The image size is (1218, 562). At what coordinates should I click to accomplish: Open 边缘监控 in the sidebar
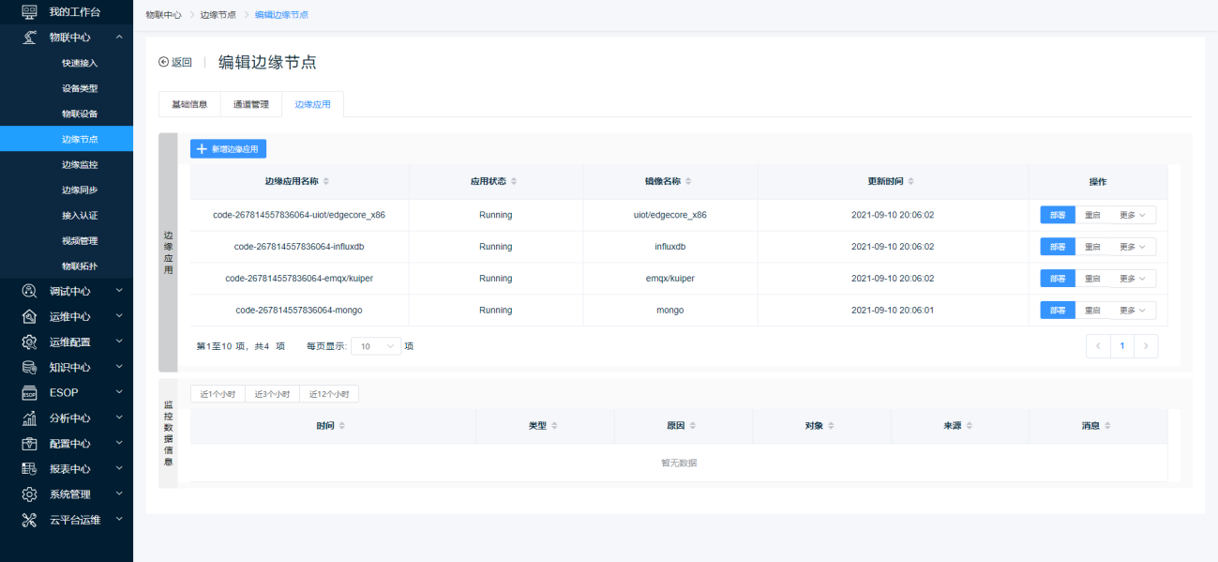click(80, 164)
